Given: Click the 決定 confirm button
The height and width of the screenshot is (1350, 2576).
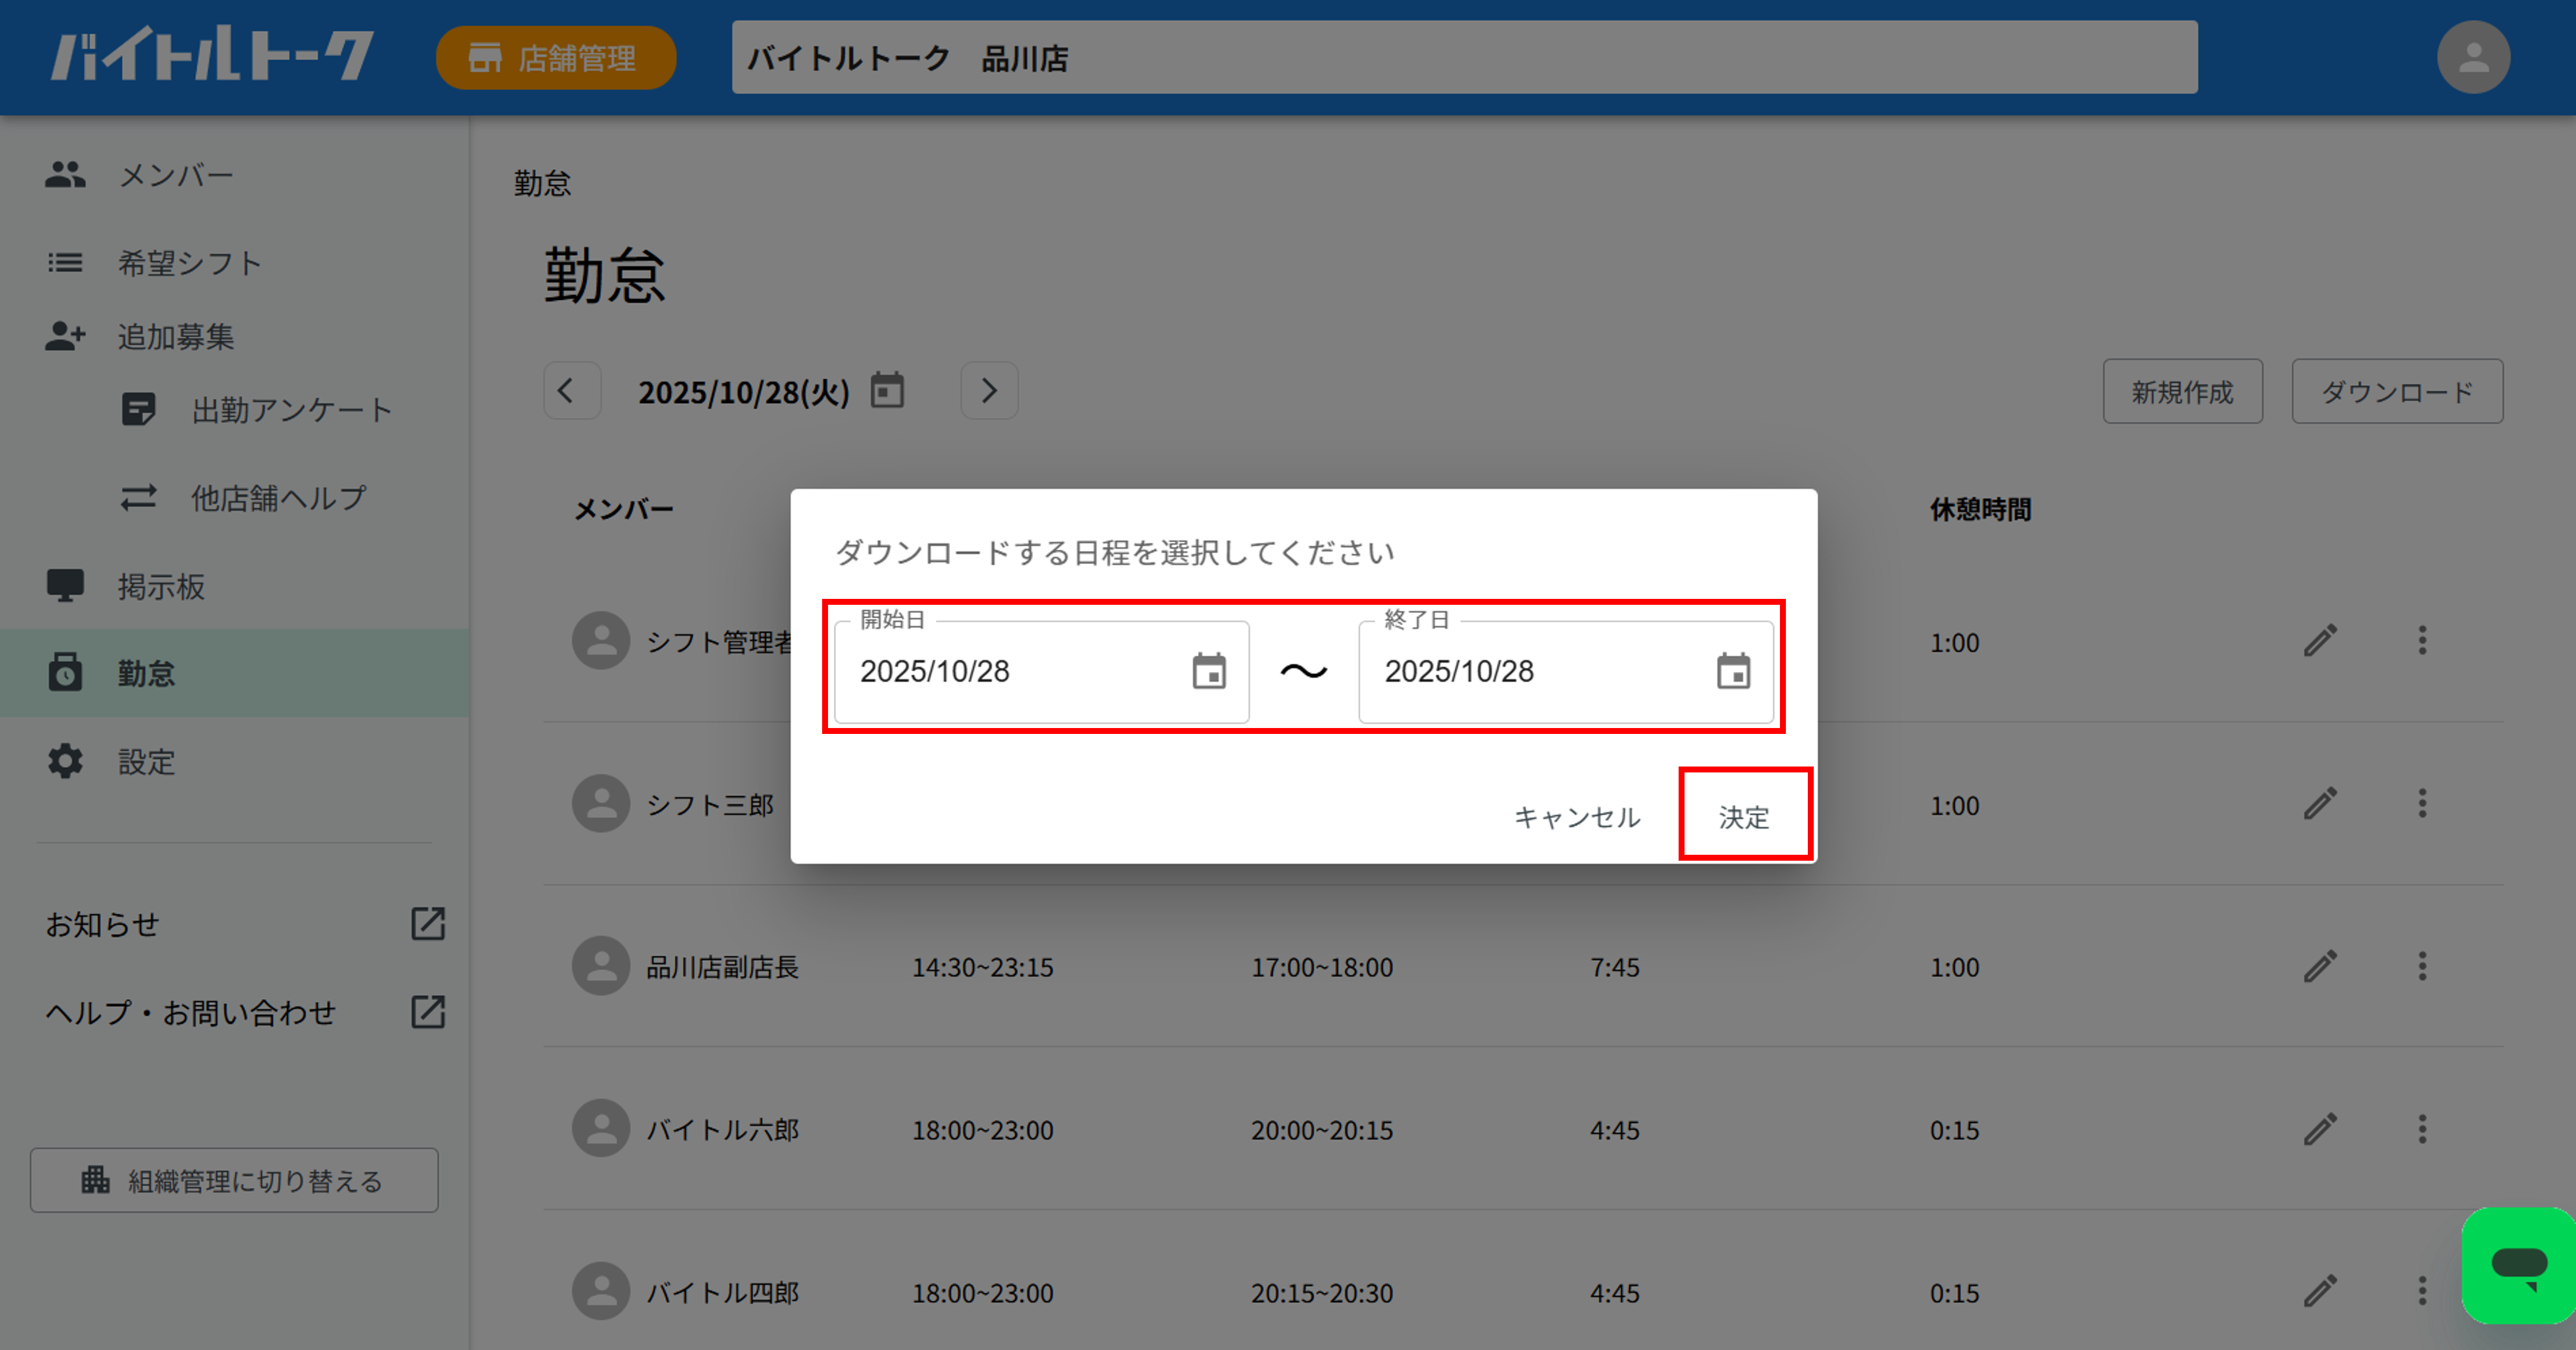Looking at the screenshot, I should click(x=1744, y=817).
